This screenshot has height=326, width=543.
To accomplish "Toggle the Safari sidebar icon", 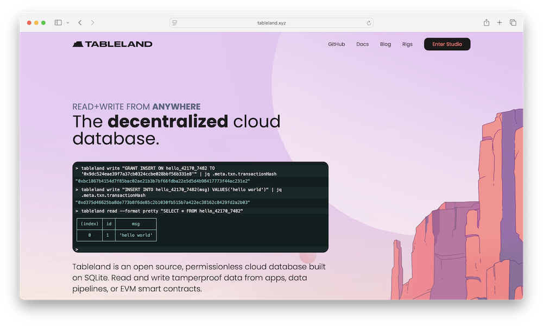I will point(58,23).
